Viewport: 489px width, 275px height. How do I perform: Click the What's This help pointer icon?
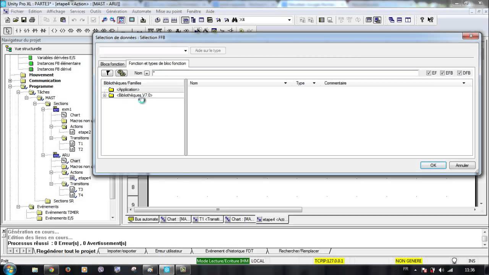tap(431, 20)
